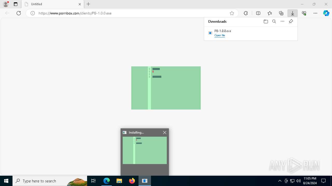Viewport: 332px width, 186px height.
Task: Open the clock showing 11:05 PM
Action: tap(310, 181)
